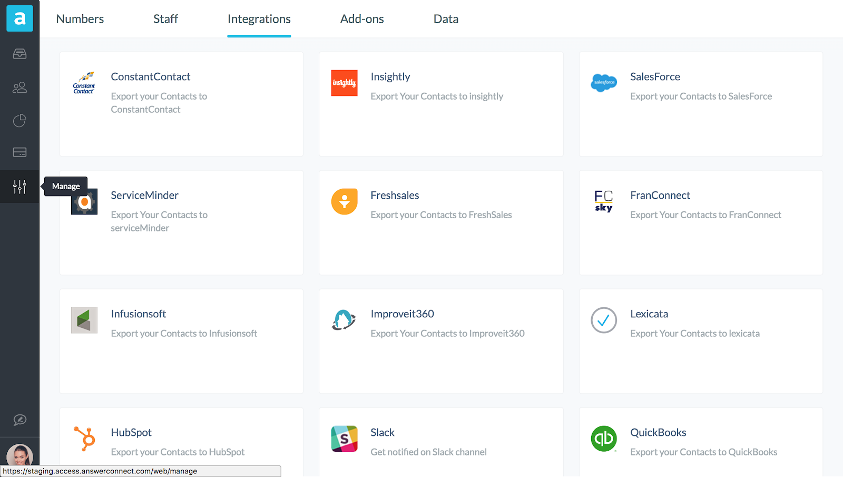This screenshot has width=843, height=477.
Task: Click 'Export your Contacts to ConstantContact' text
Action: coord(159,103)
